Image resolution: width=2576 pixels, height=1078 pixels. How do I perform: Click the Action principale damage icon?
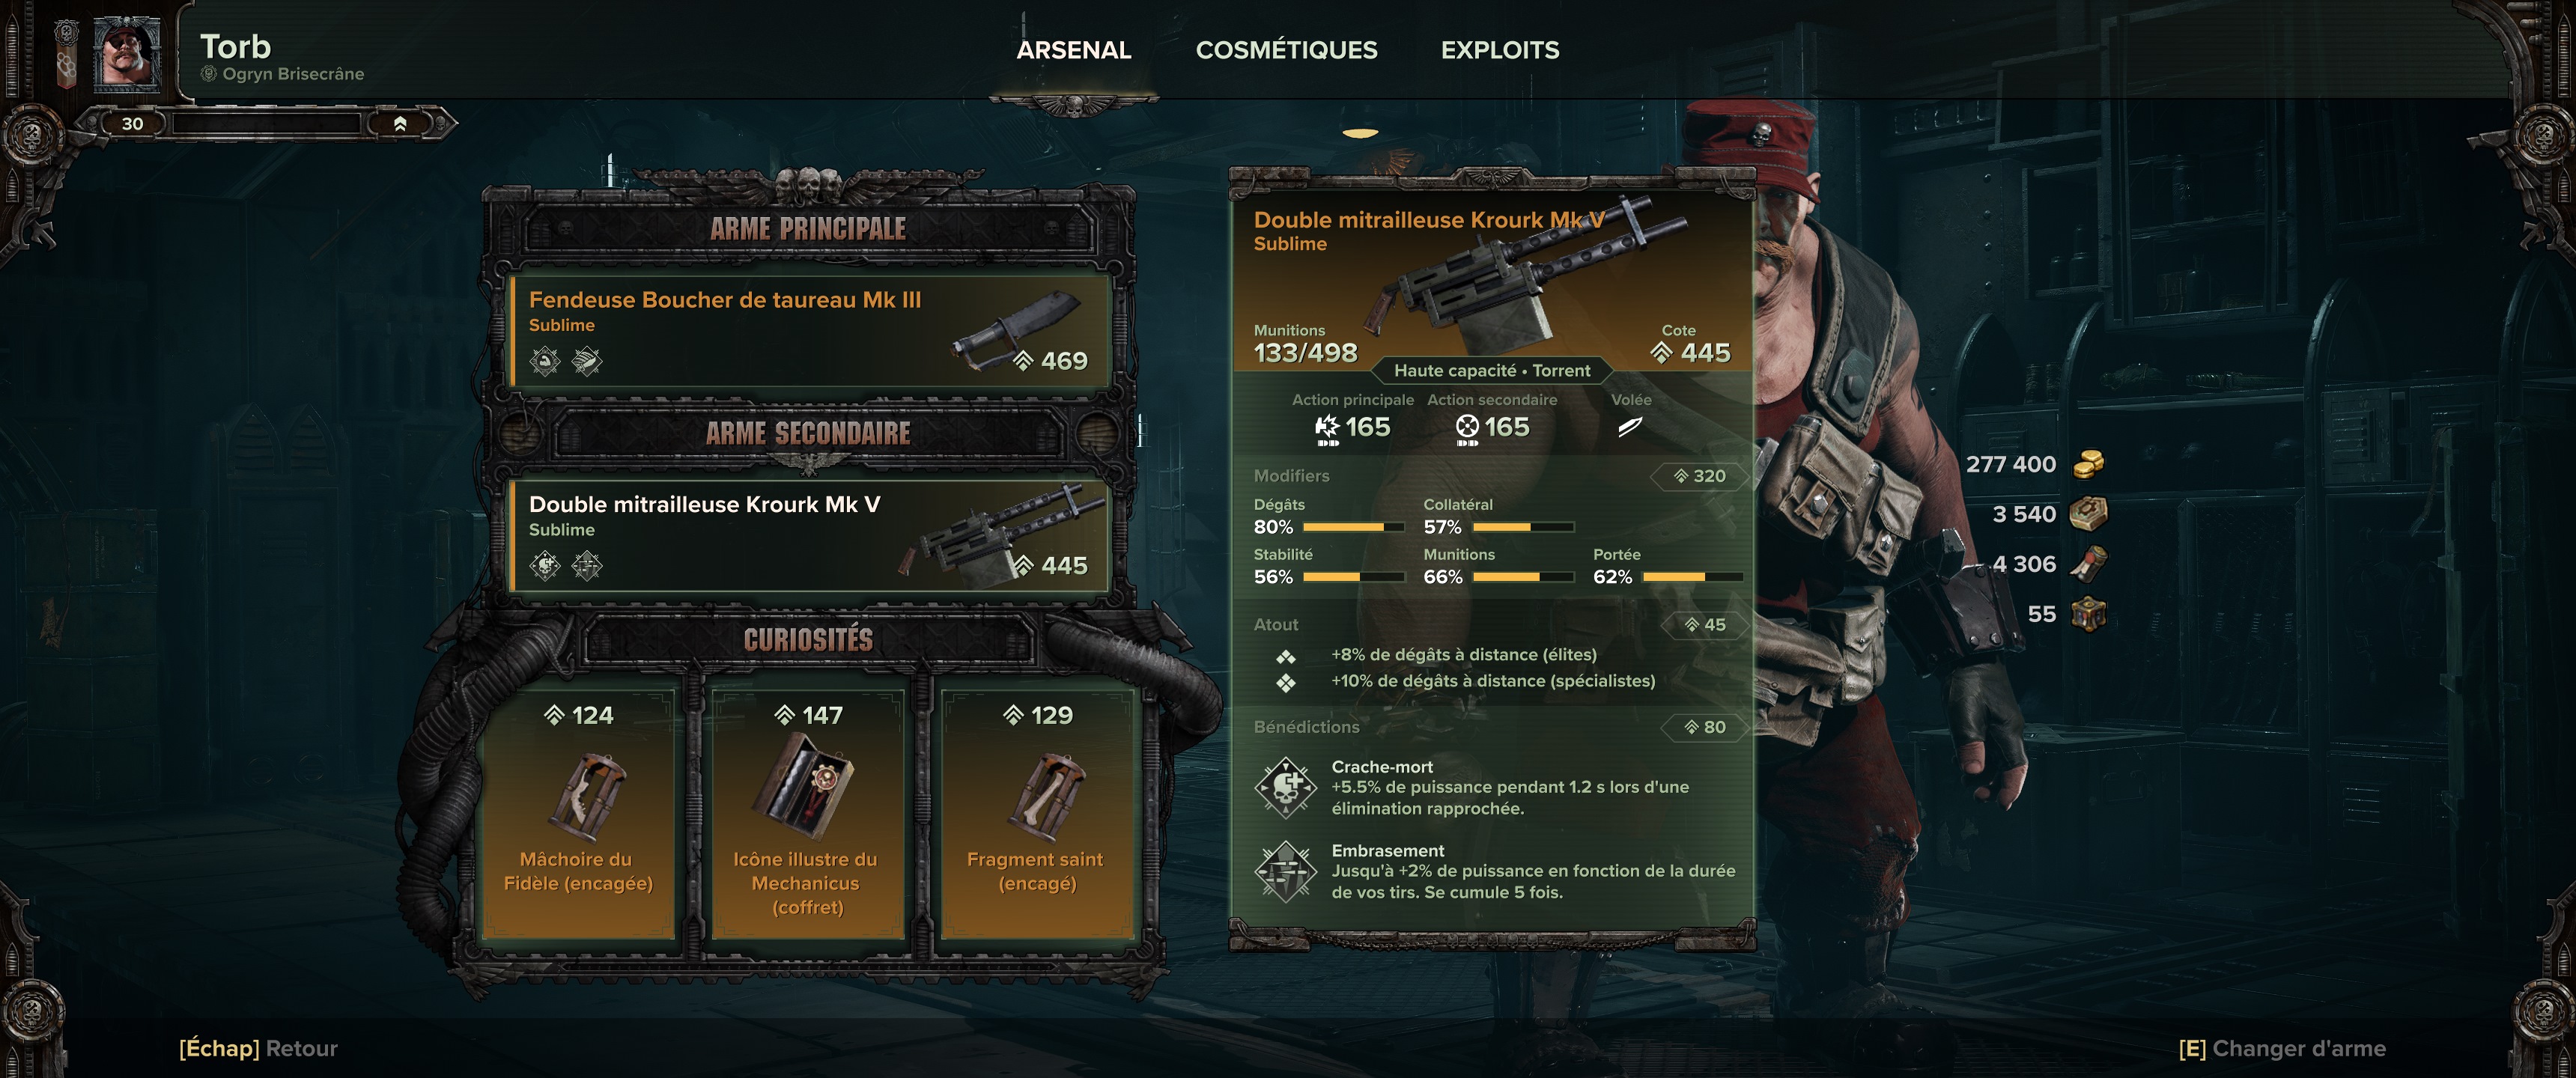point(1326,428)
